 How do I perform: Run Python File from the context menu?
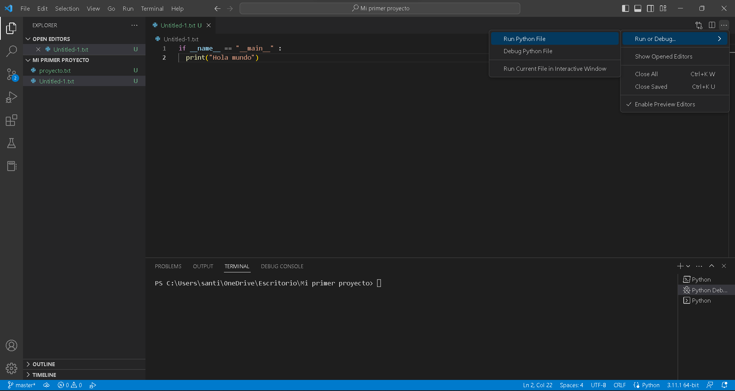(x=524, y=38)
